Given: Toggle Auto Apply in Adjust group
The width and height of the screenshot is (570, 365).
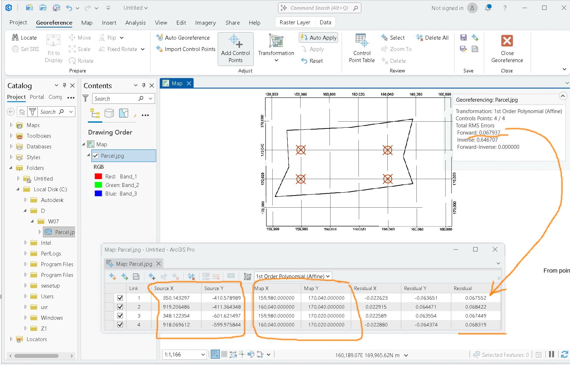Looking at the screenshot, I should pyautogui.click(x=318, y=37).
